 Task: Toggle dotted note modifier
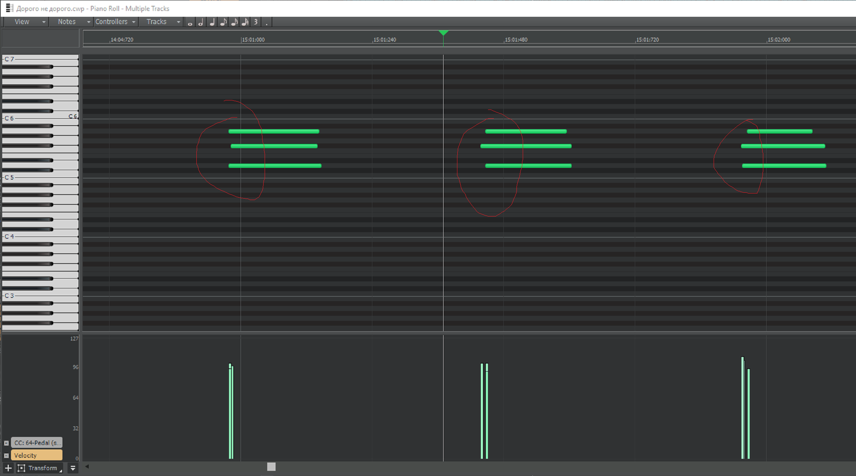tap(267, 23)
